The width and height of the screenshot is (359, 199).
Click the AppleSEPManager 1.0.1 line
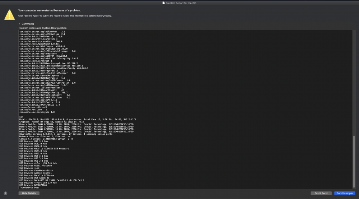(43, 85)
